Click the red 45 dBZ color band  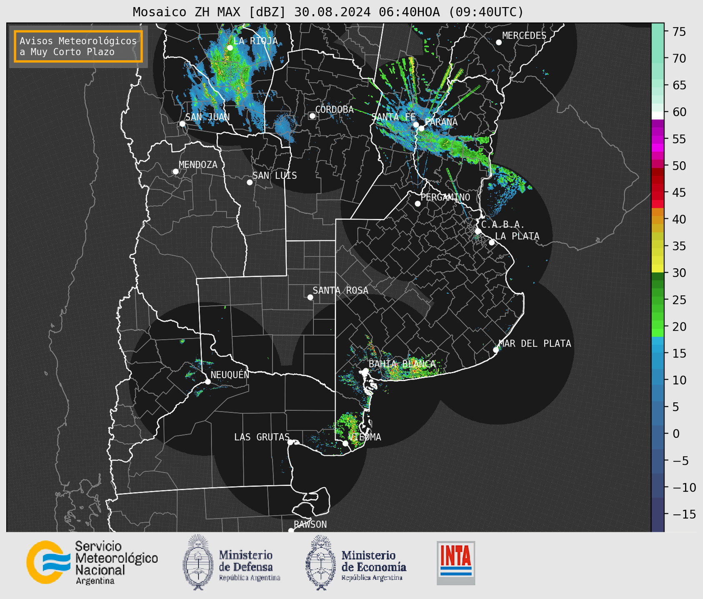(x=658, y=192)
